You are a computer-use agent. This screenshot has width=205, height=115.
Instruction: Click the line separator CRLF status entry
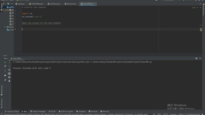click(x=159, y=114)
